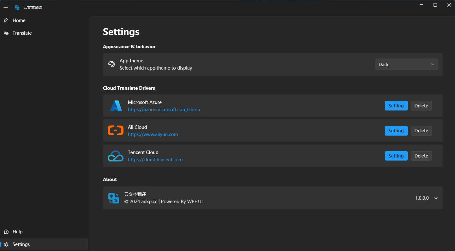
Task: Visit the www.aliyun.com link
Action: click(x=153, y=134)
